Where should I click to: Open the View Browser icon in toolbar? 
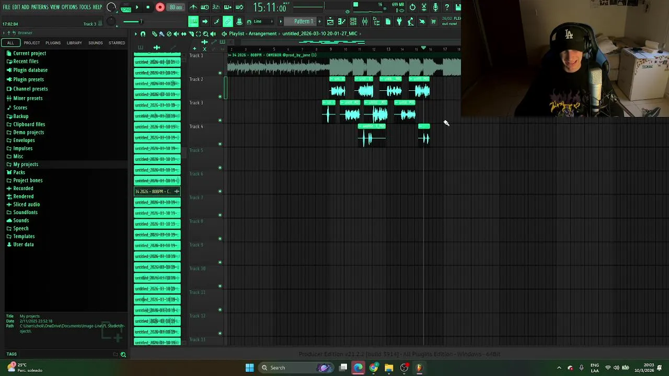pyautogui.click(x=376, y=21)
